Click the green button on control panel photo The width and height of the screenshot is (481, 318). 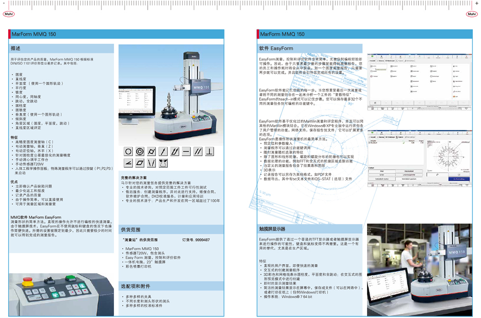[x=71, y=278]
